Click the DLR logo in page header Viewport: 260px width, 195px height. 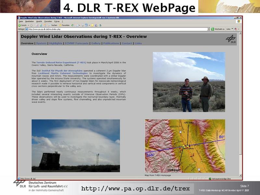(231, 39)
